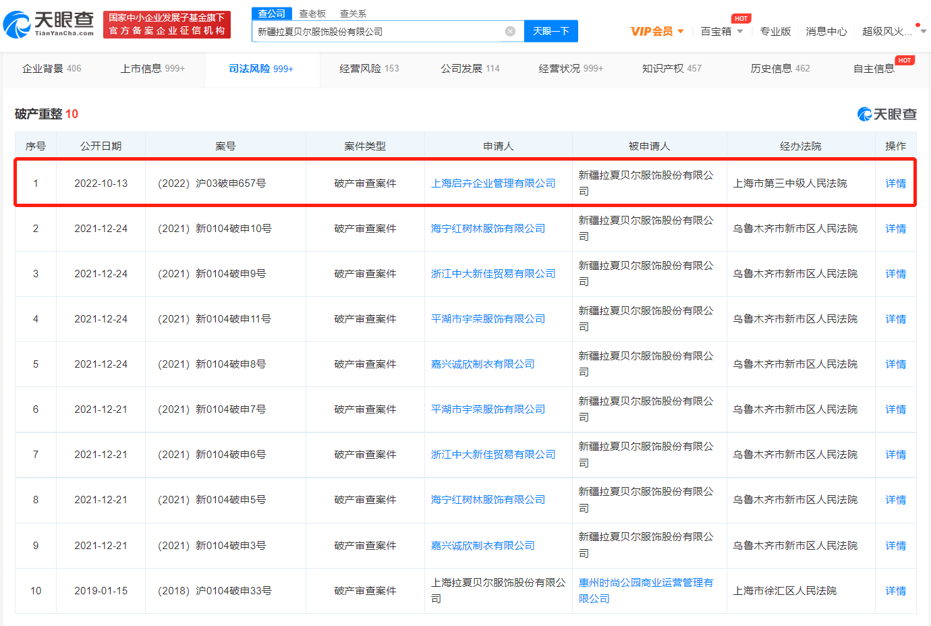View 详情 for case 新0104破申3号

[895, 545]
